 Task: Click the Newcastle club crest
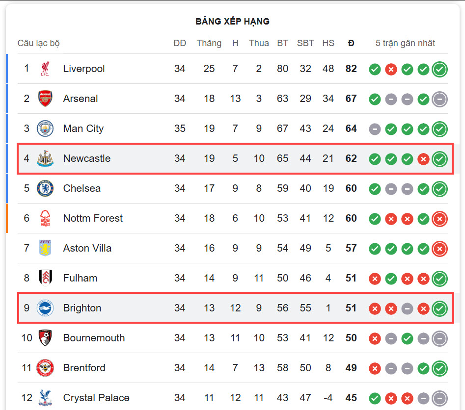45,158
